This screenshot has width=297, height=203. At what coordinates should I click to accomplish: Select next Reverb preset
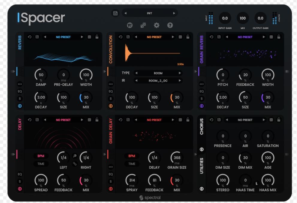(x=82, y=37)
